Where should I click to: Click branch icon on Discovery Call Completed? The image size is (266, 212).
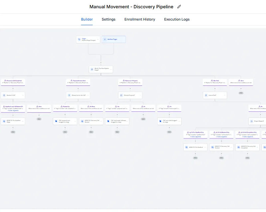click(x=5, y=80)
